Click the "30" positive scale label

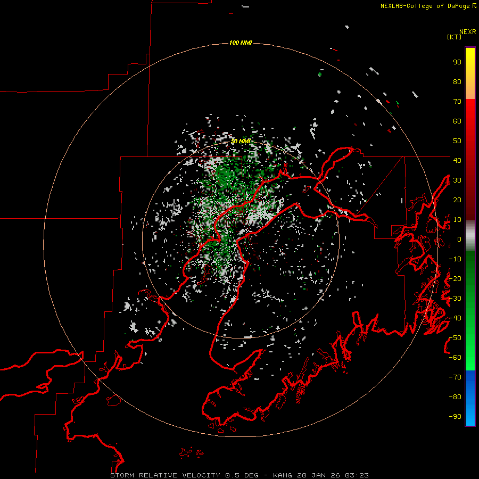[457, 180]
